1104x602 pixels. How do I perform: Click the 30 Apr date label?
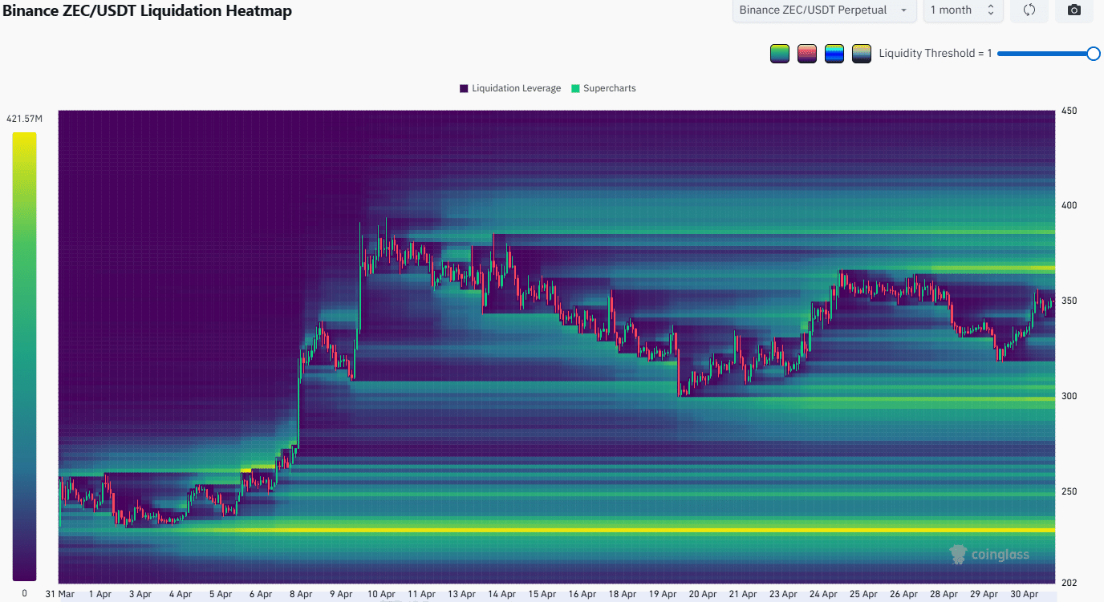[x=1024, y=594]
